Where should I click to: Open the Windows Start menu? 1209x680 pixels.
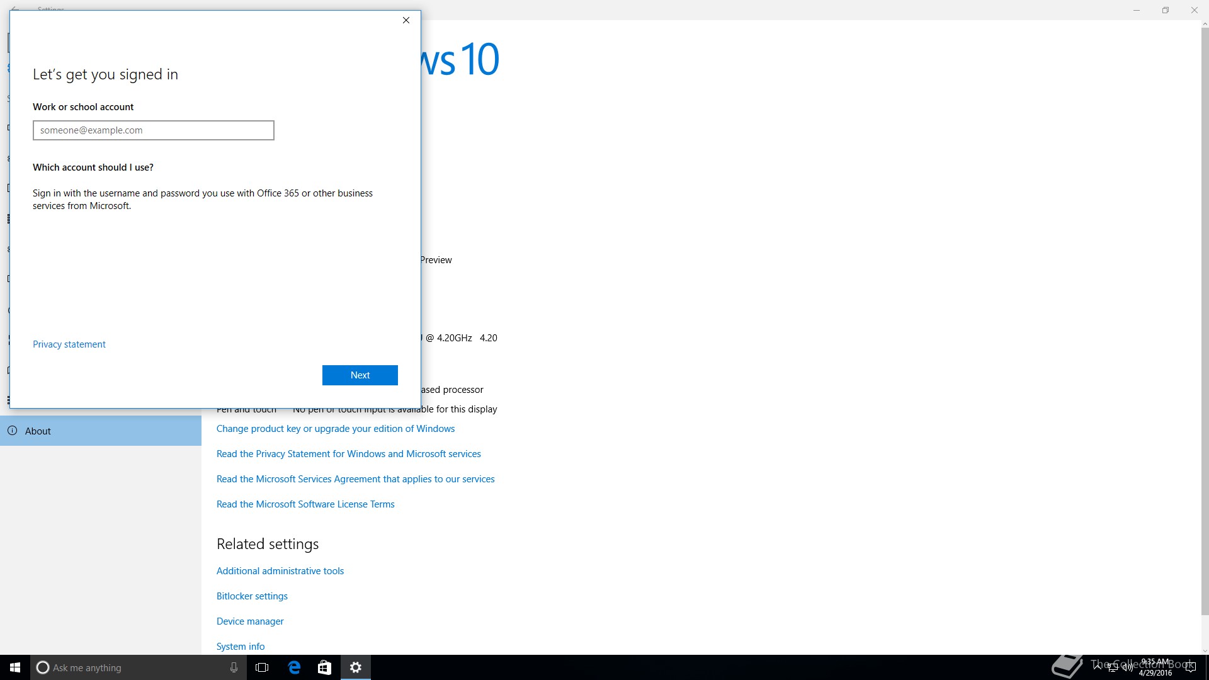(15, 667)
